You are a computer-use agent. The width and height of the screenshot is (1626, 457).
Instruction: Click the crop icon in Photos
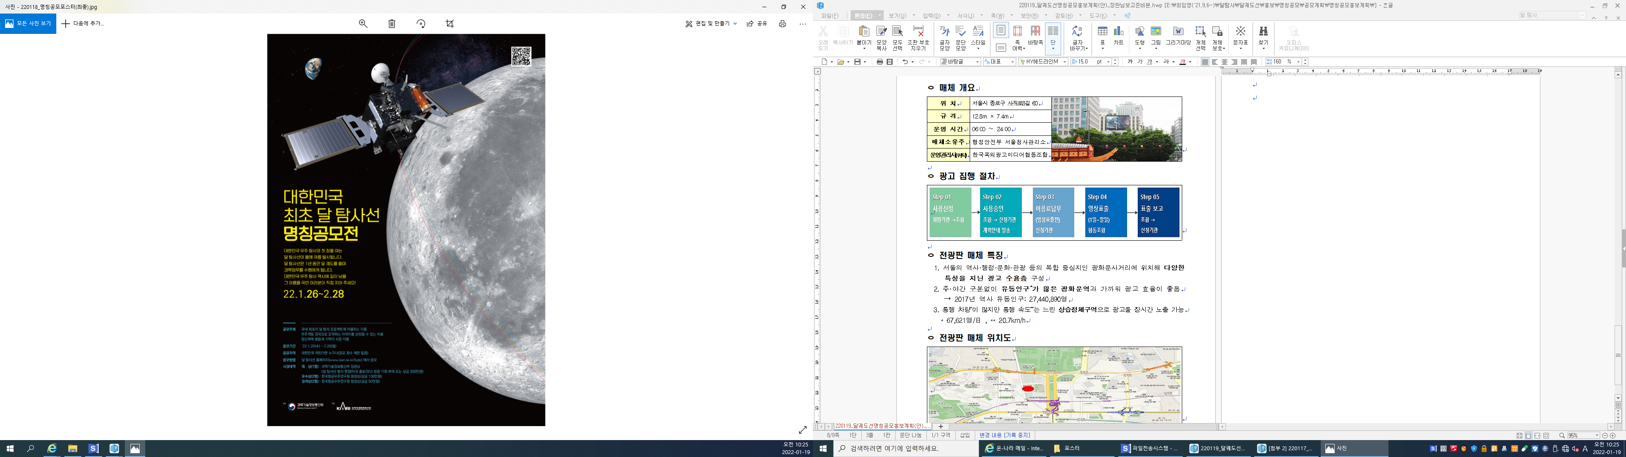449,23
